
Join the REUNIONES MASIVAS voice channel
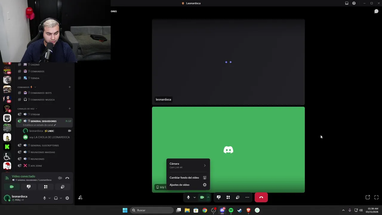click(x=44, y=152)
